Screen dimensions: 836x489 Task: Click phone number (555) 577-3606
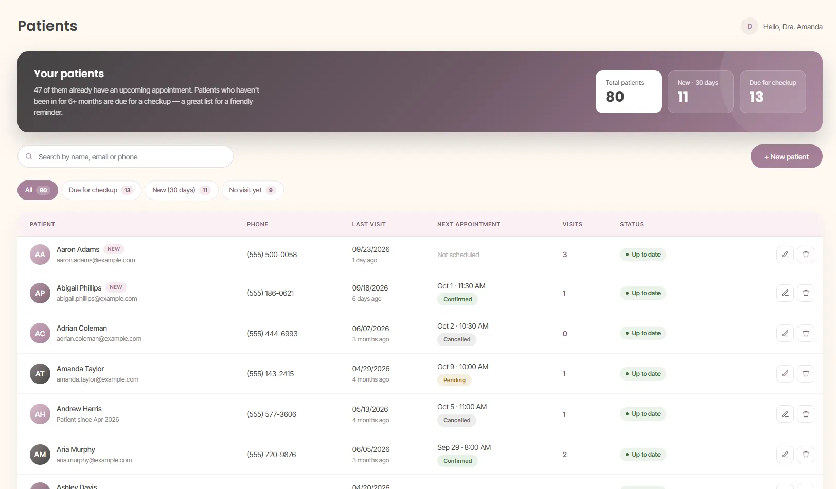coord(272,414)
